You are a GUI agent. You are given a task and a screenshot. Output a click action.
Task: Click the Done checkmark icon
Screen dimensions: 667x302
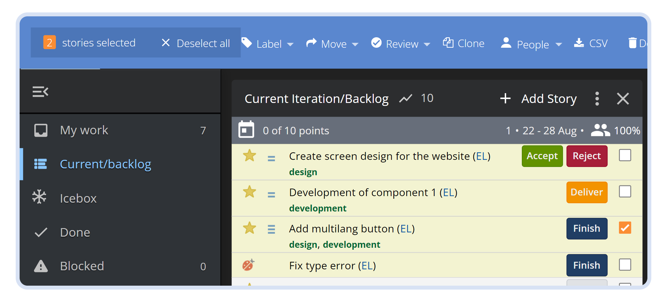[x=41, y=232]
